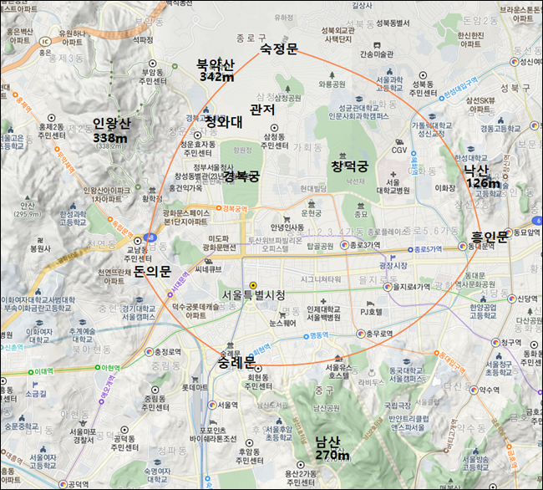Image resolution: width=543 pixels, height=490 pixels.
Task: Select the 정부서울청사 label
Action: click(x=213, y=168)
